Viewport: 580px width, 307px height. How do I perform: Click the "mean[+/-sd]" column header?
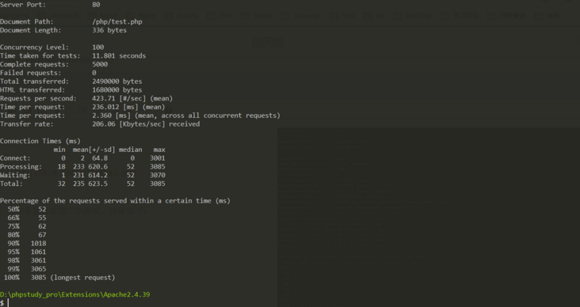pyautogui.click(x=94, y=150)
